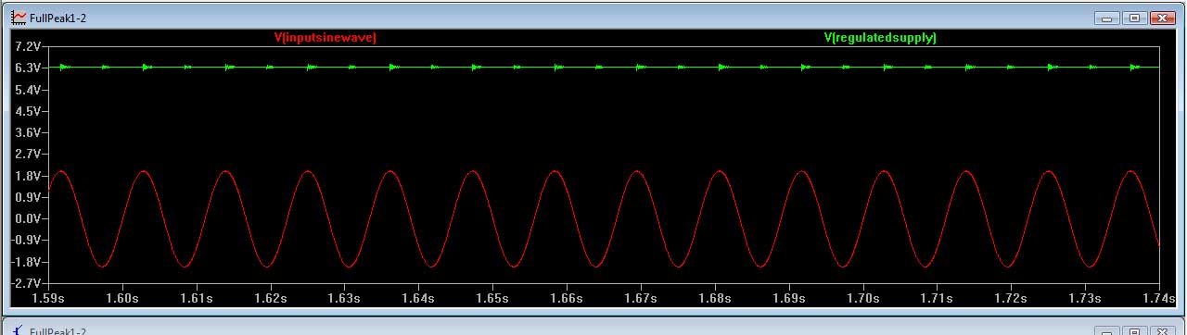
Task: Click the -2.7V vertical axis label
Action: (x=25, y=282)
